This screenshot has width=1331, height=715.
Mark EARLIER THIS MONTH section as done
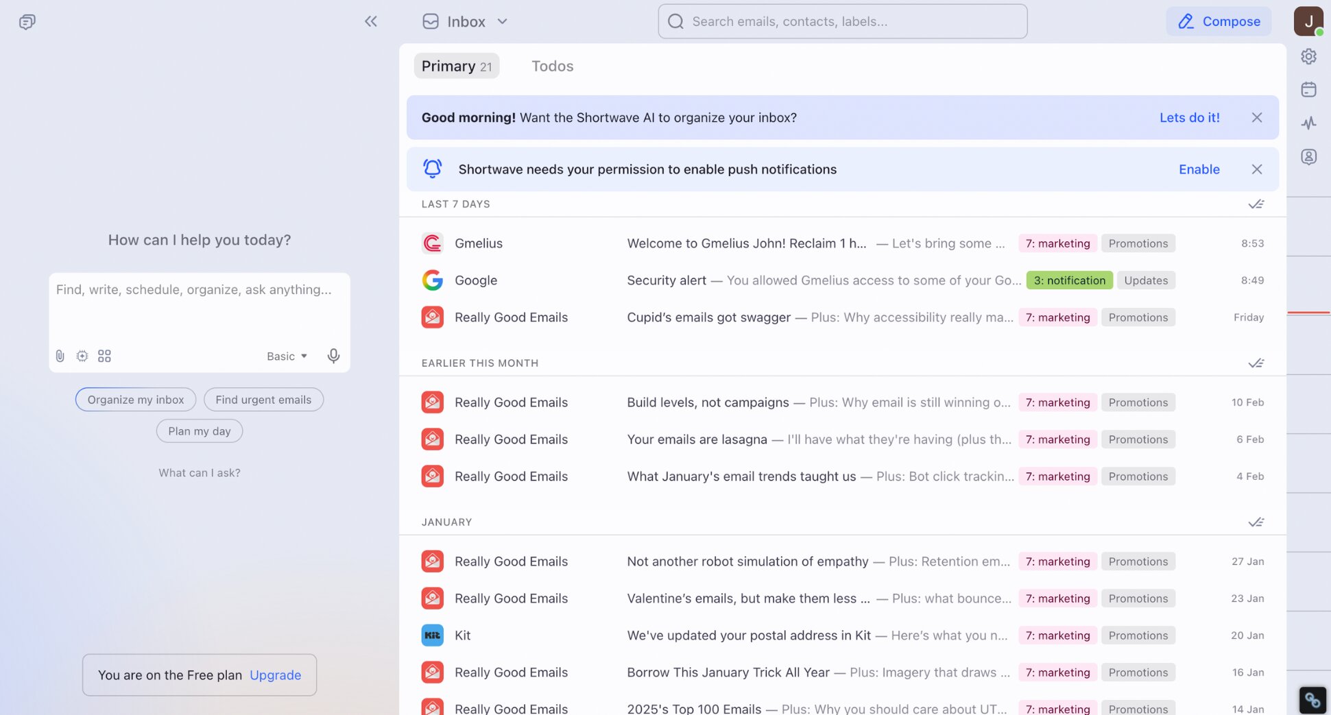point(1257,363)
